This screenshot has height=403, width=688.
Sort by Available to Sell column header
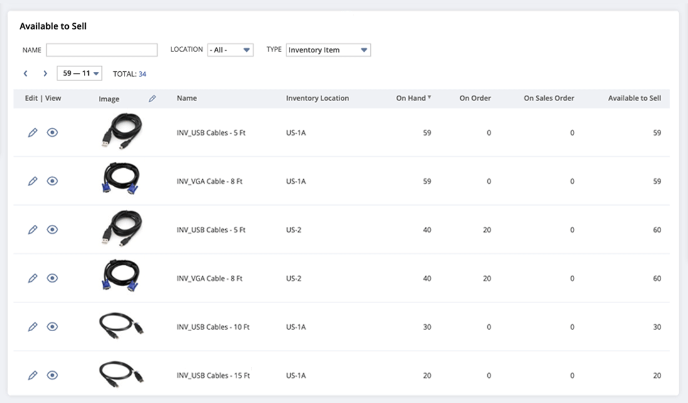coord(634,98)
